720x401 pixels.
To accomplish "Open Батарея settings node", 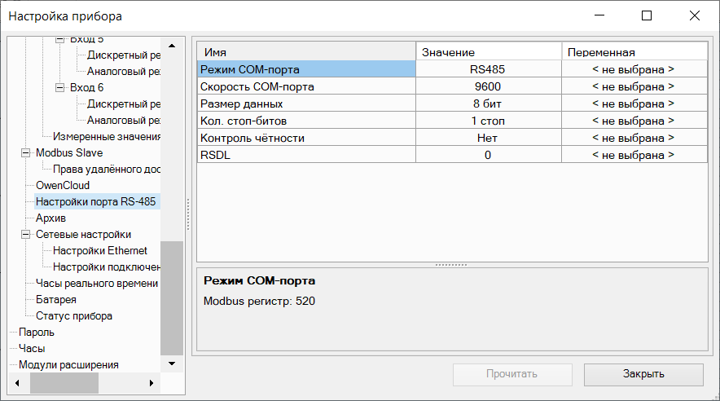I will click(x=55, y=299).
